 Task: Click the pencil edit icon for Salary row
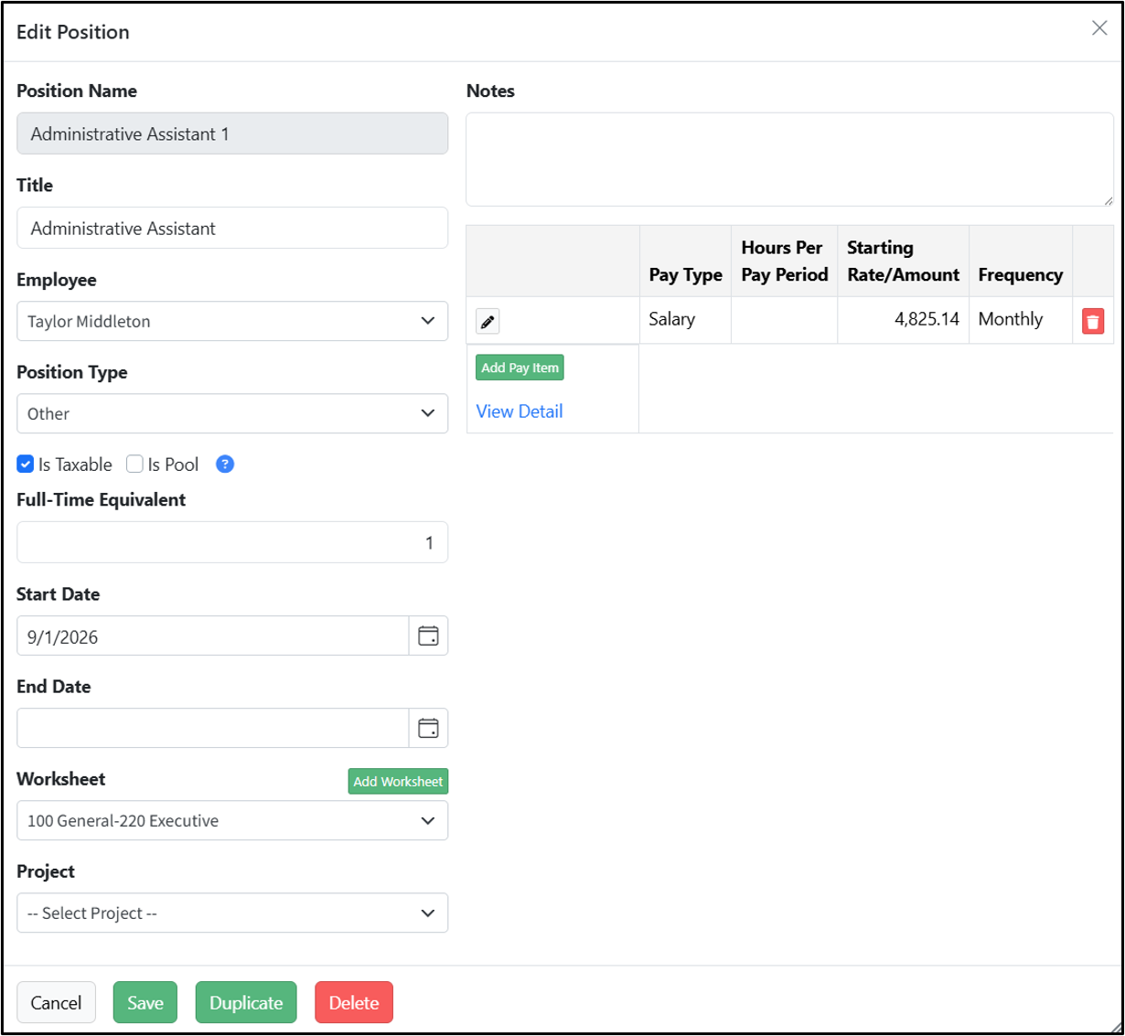coord(487,321)
